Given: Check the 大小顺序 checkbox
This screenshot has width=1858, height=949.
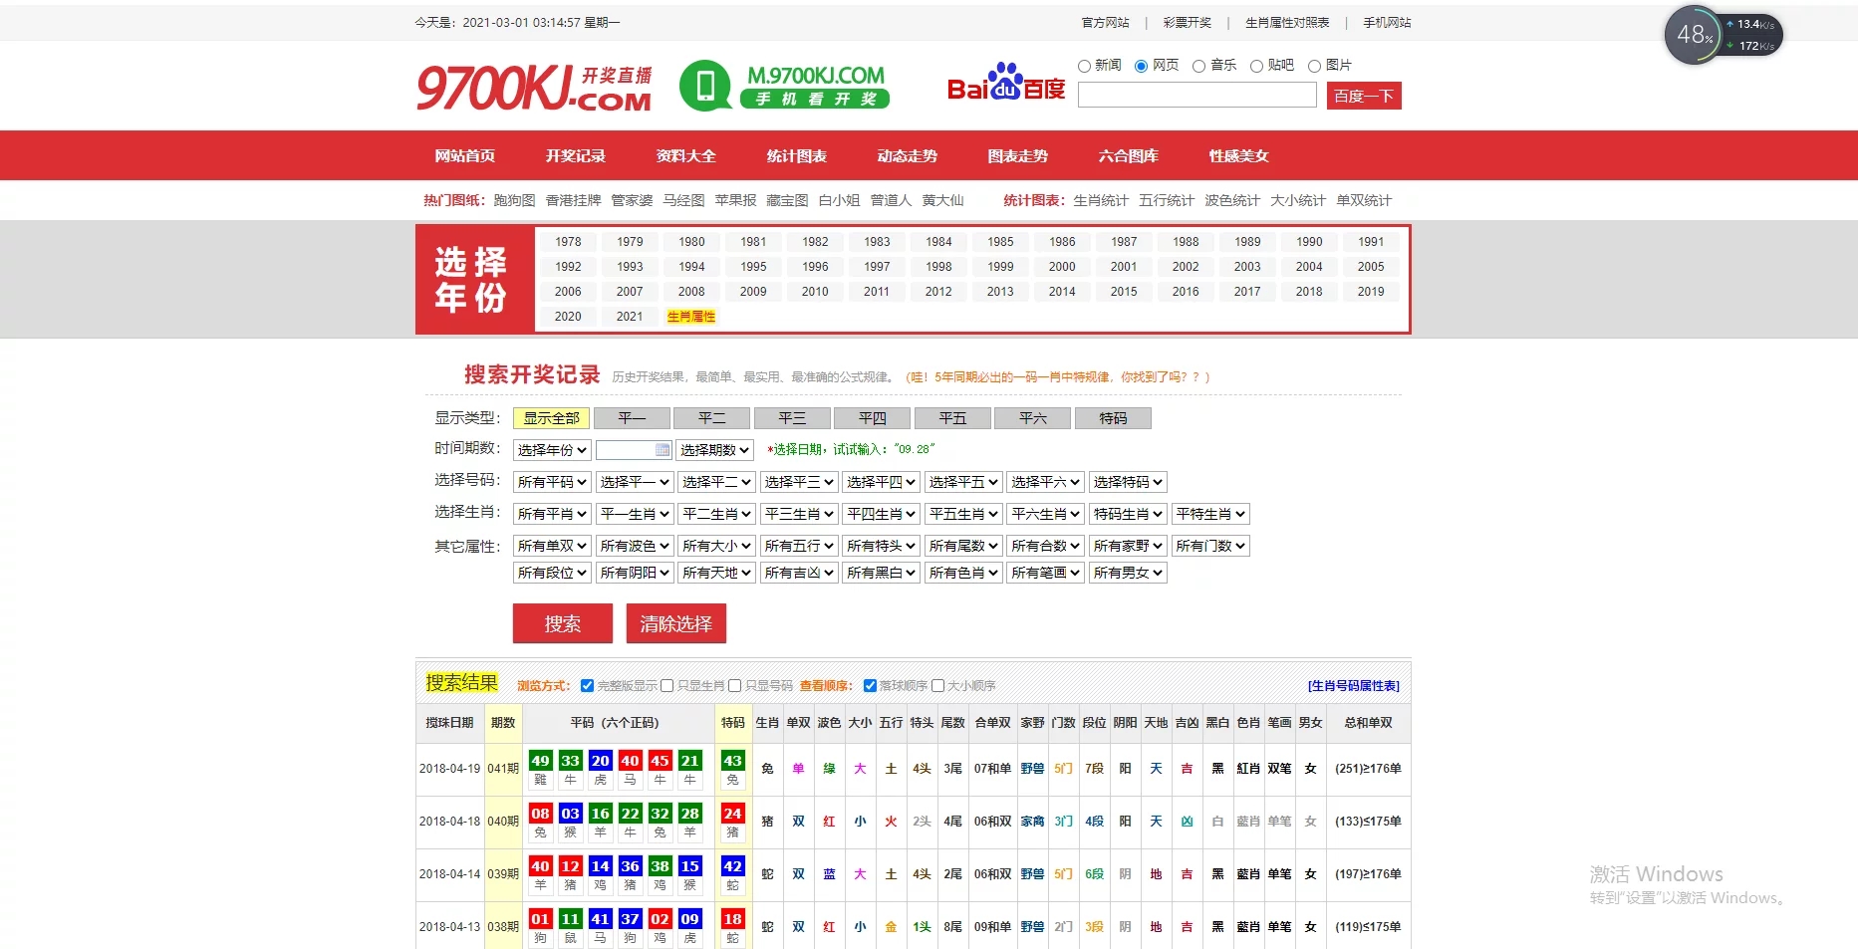Looking at the screenshot, I should click(x=937, y=686).
